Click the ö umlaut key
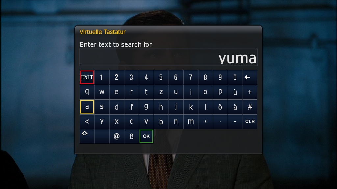The height and width of the screenshot is (189, 337). coord(220,107)
